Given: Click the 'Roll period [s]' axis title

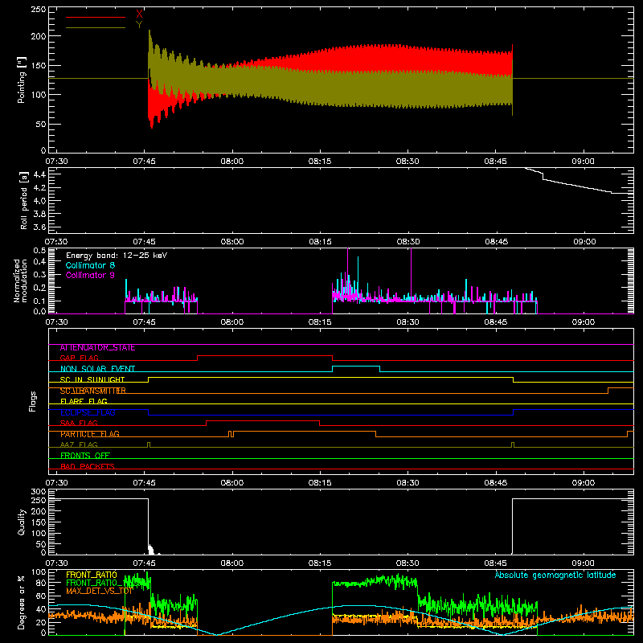Looking at the screenshot, I should 24,200.
